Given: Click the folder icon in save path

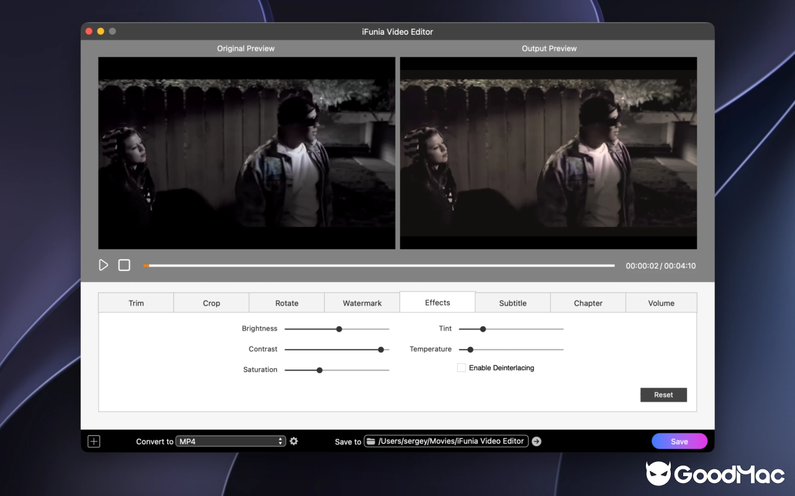Looking at the screenshot, I should click(371, 441).
